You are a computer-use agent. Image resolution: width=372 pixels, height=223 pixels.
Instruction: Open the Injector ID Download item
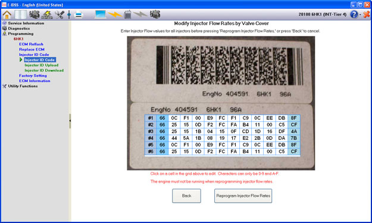[44, 70]
